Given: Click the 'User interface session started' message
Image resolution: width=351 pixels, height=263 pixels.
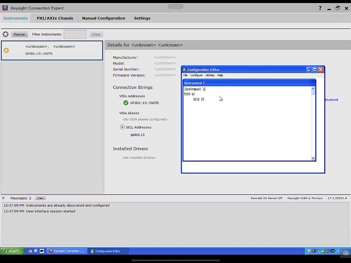Looking at the screenshot, I should click(x=51, y=211).
